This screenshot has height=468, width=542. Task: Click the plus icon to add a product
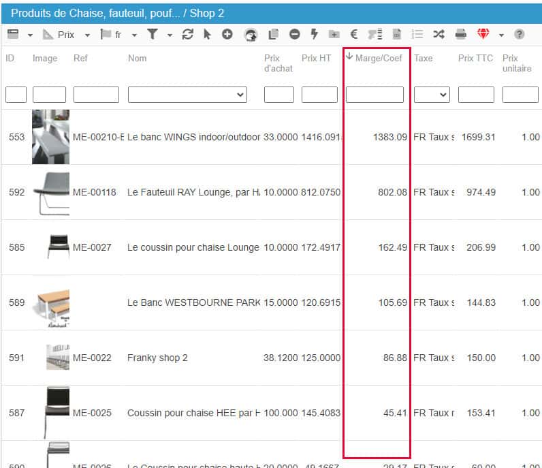pos(227,34)
